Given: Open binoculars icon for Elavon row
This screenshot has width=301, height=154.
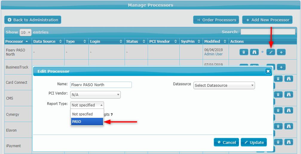Looking at the screenshot, I should click(x=289, y=126).
